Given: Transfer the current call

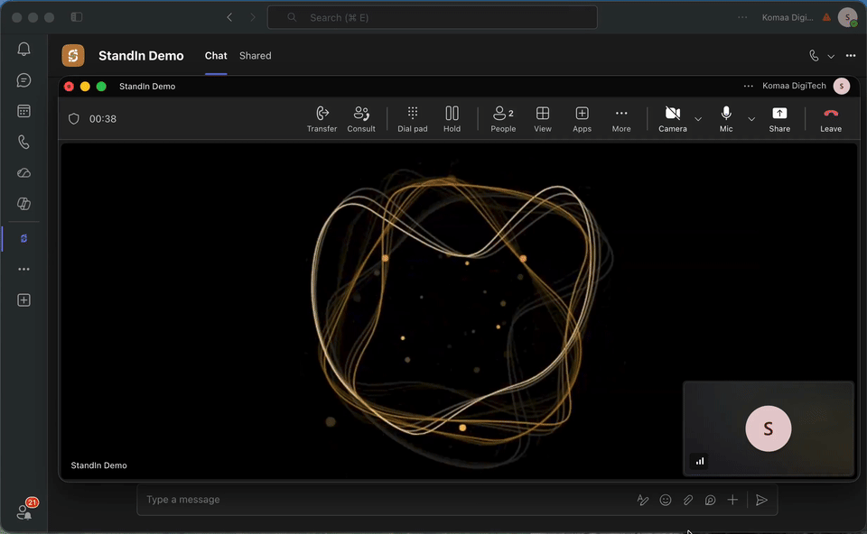Looking at the screenshot, I should click(x=322, y=119).
